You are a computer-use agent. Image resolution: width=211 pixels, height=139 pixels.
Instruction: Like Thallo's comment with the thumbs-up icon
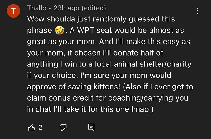pyautogui.click(x=31, y=128)
